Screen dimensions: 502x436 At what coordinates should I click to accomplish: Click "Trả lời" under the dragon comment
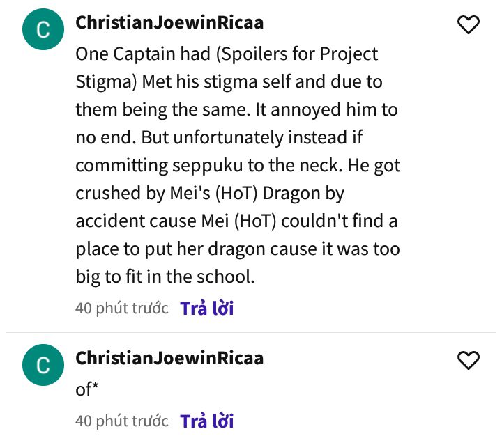tap(207, 308)
